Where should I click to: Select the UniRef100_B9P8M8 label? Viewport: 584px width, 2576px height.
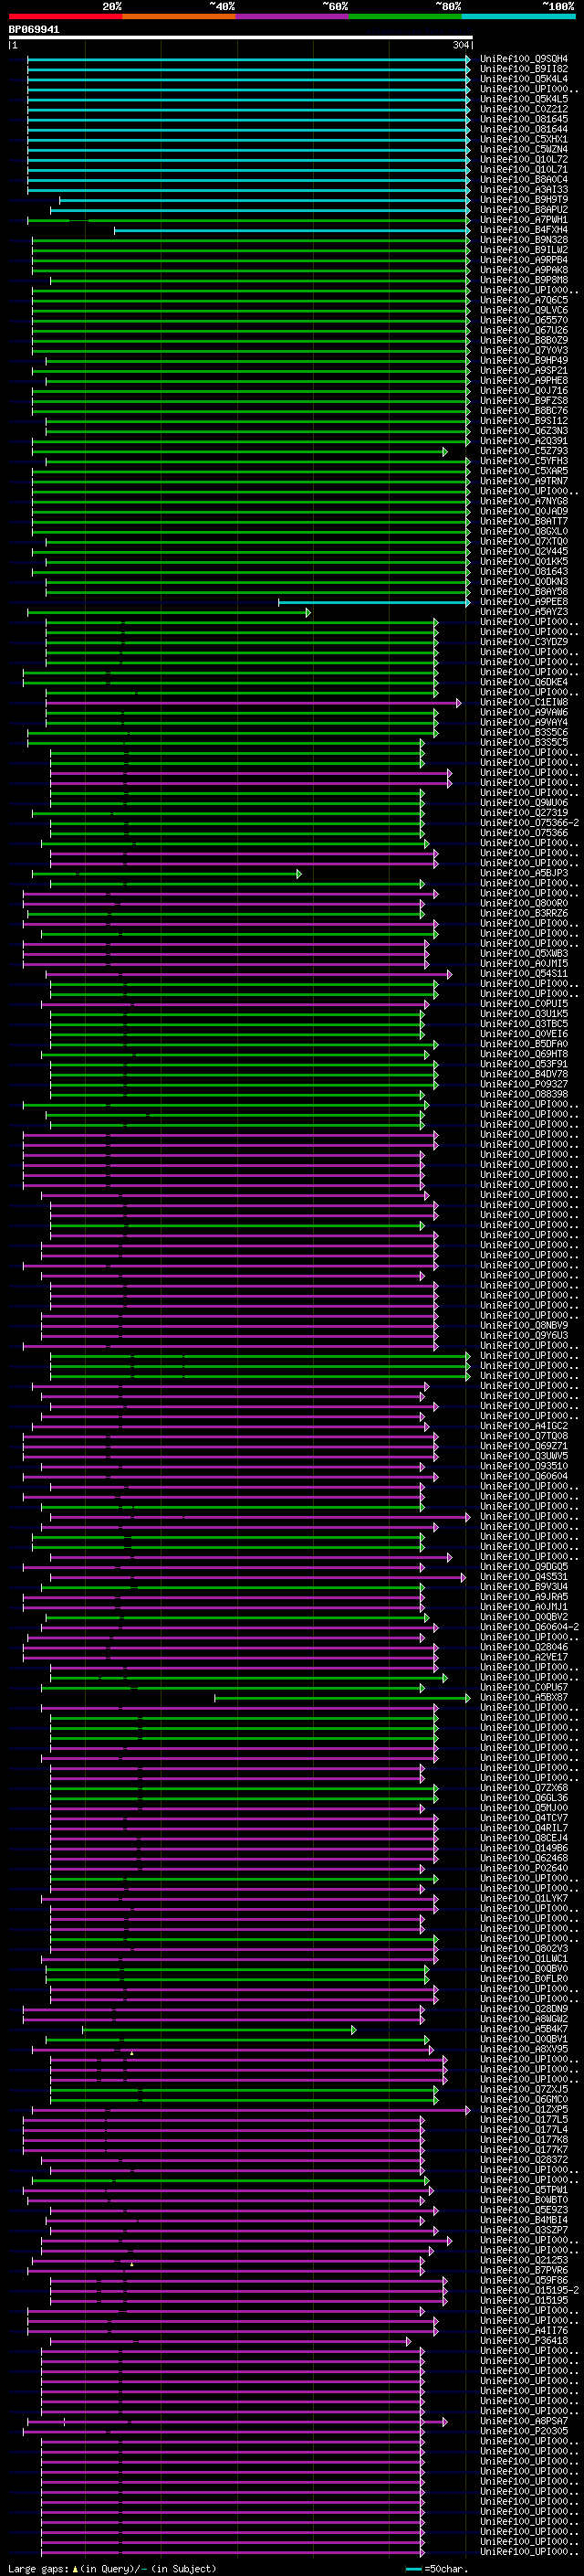(x=524, y=280)
